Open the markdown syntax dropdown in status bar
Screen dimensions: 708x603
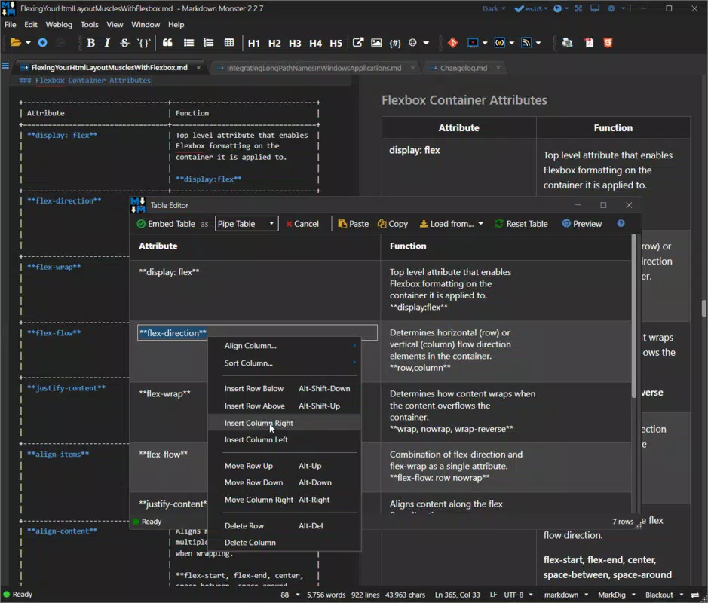[565, 595]
